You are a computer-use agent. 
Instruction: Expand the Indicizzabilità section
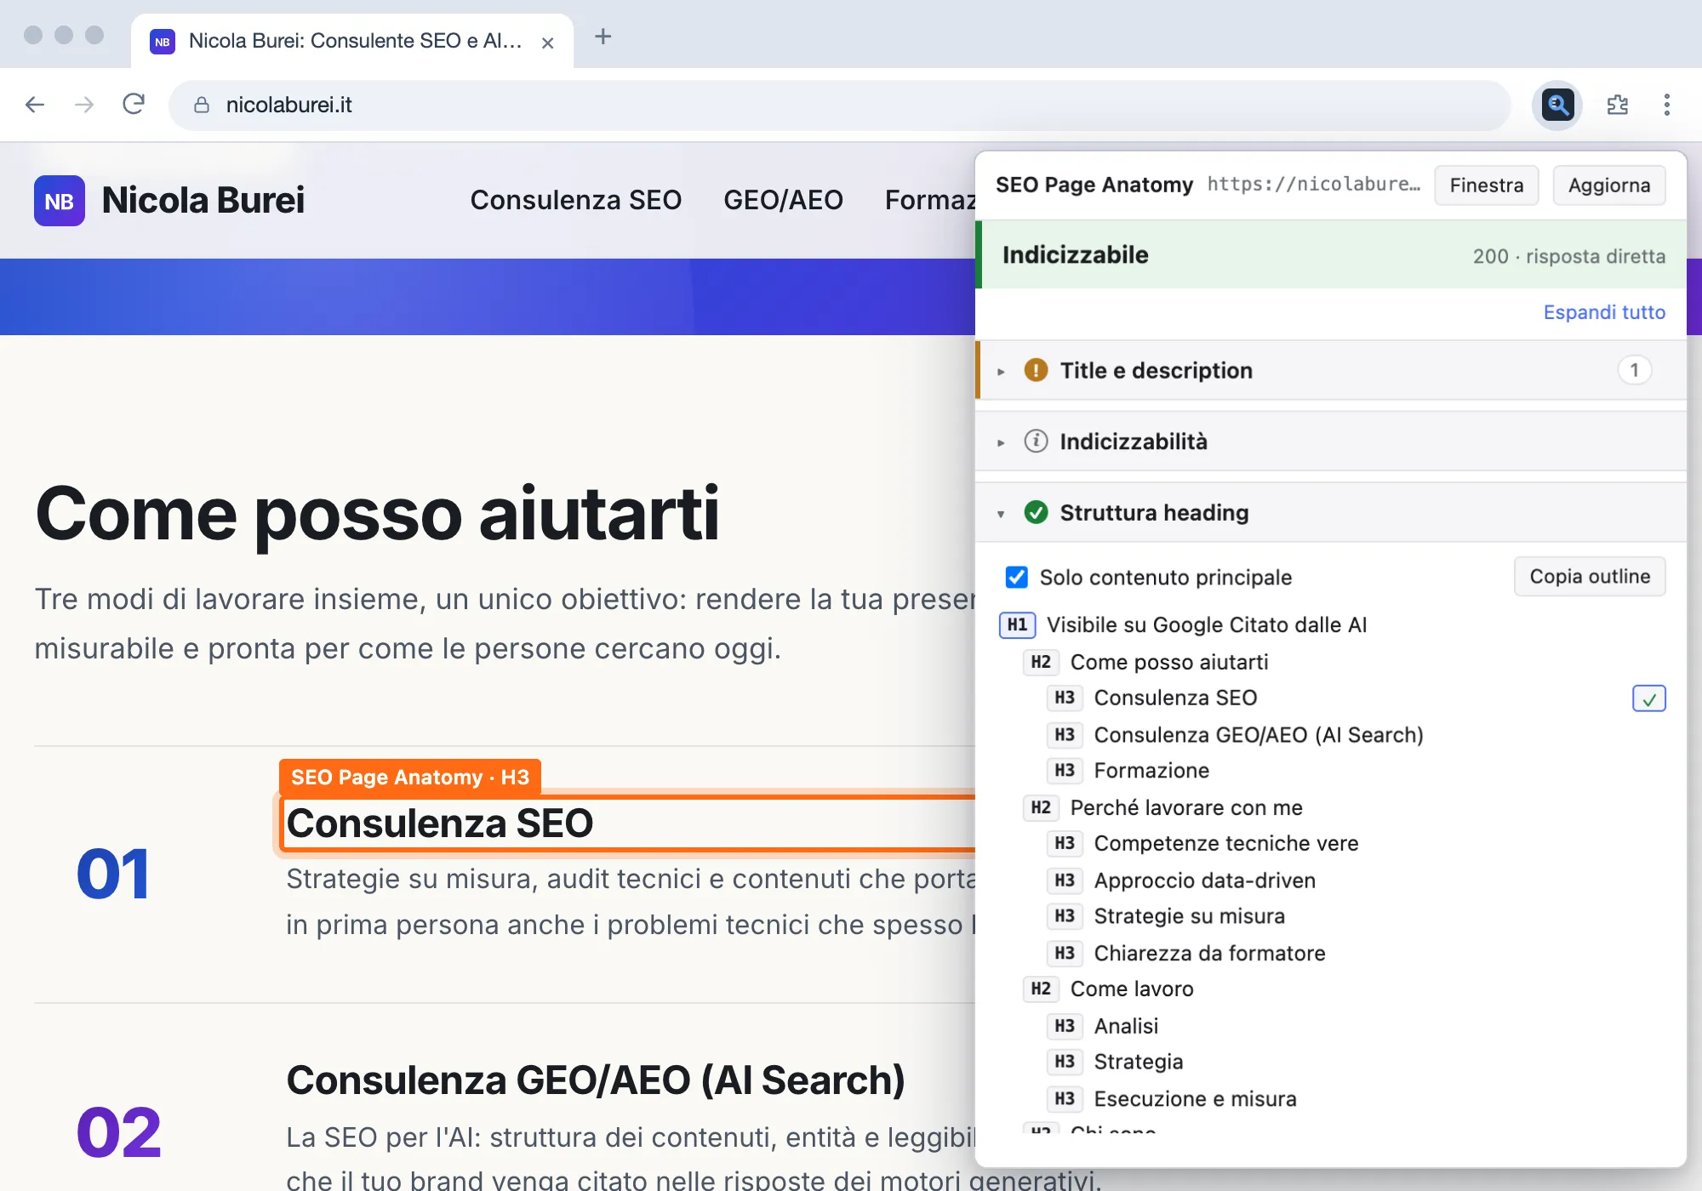point(1331,441)
